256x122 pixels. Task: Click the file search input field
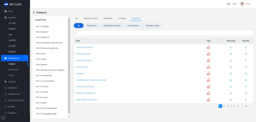coord(164,33)
